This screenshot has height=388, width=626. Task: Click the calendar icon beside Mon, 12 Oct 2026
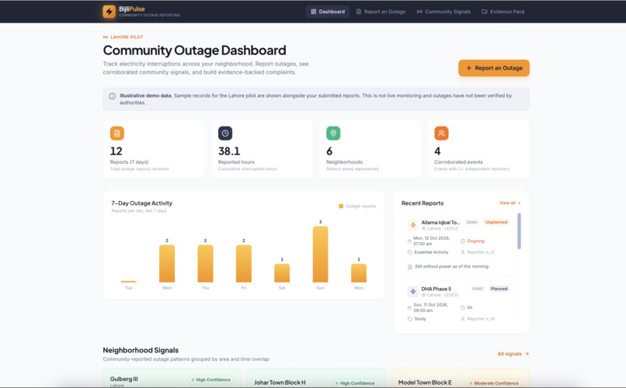pyautogui.click(x=409, y=241)
